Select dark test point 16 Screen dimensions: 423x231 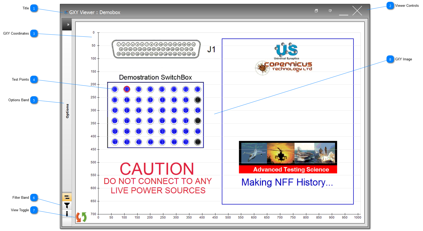[198, 100]
